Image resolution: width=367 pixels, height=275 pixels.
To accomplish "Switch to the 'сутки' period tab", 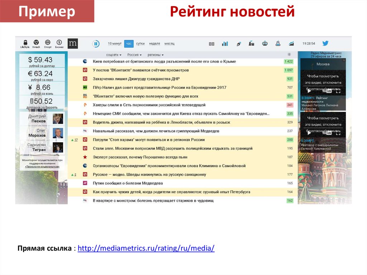I will pyautogui.click(x=140, y=44).
